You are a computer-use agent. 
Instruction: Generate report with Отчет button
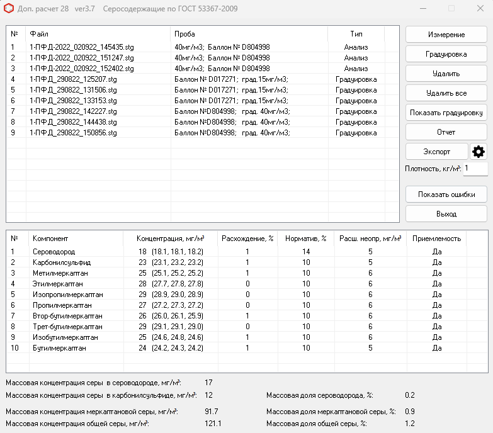pyautogui.click(x=446, y=132)
